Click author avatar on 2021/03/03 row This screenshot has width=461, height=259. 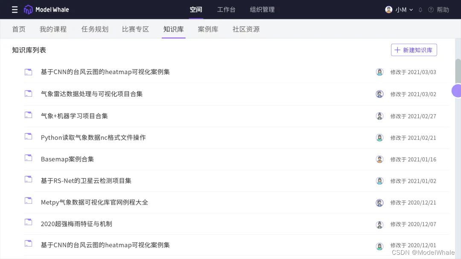[x=379, y=72]
